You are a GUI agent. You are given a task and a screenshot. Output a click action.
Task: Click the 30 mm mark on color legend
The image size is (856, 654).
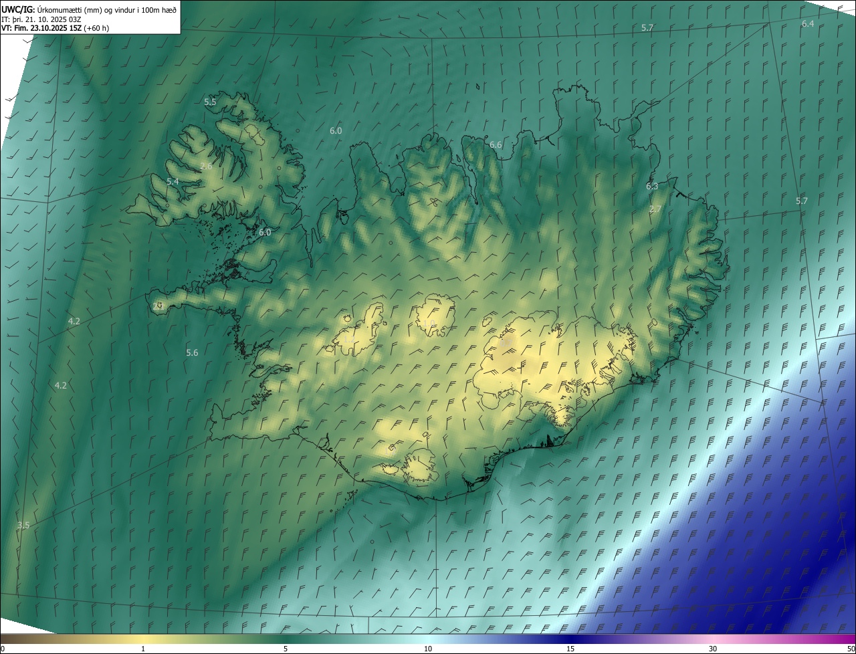click(x=713, y=649)
